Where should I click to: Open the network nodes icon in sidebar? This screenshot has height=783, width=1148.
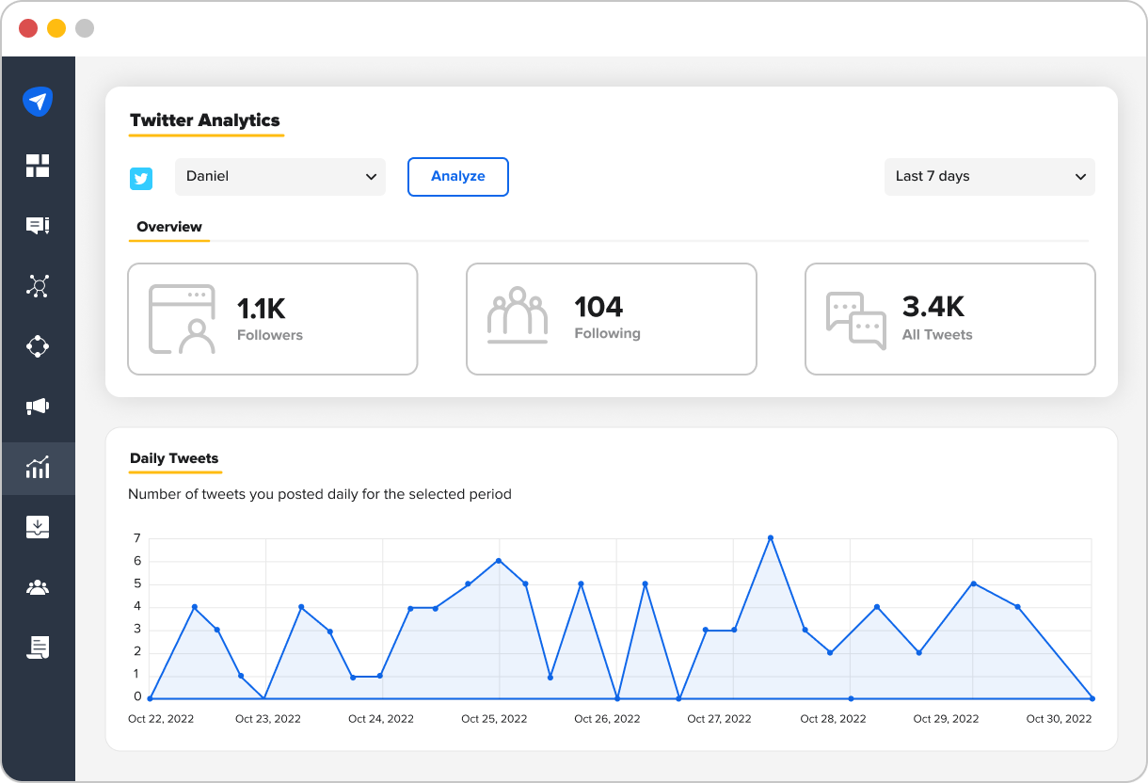click(38, 286)
